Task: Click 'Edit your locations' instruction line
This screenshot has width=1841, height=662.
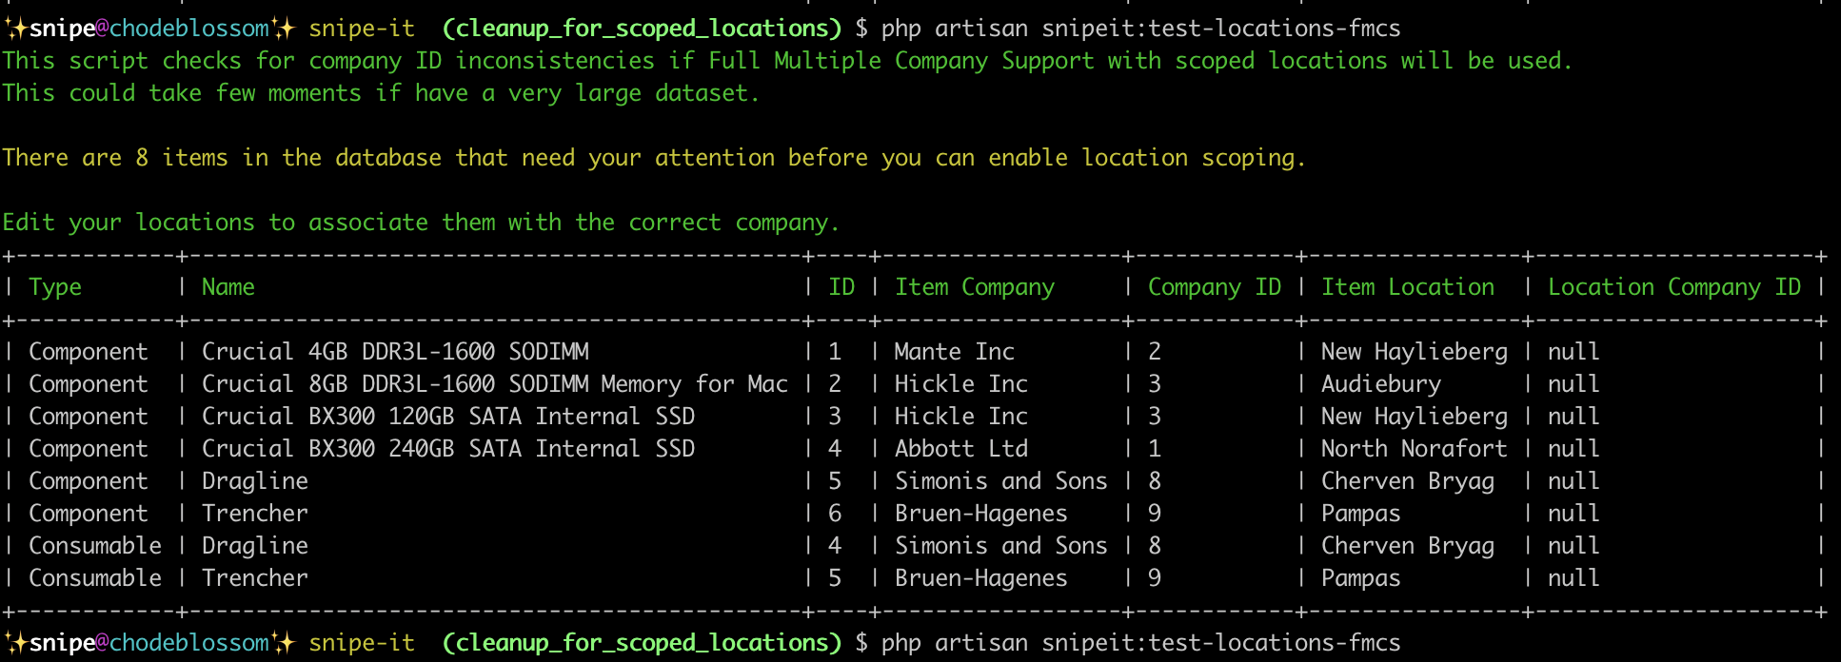Action: tap(421, 223)
